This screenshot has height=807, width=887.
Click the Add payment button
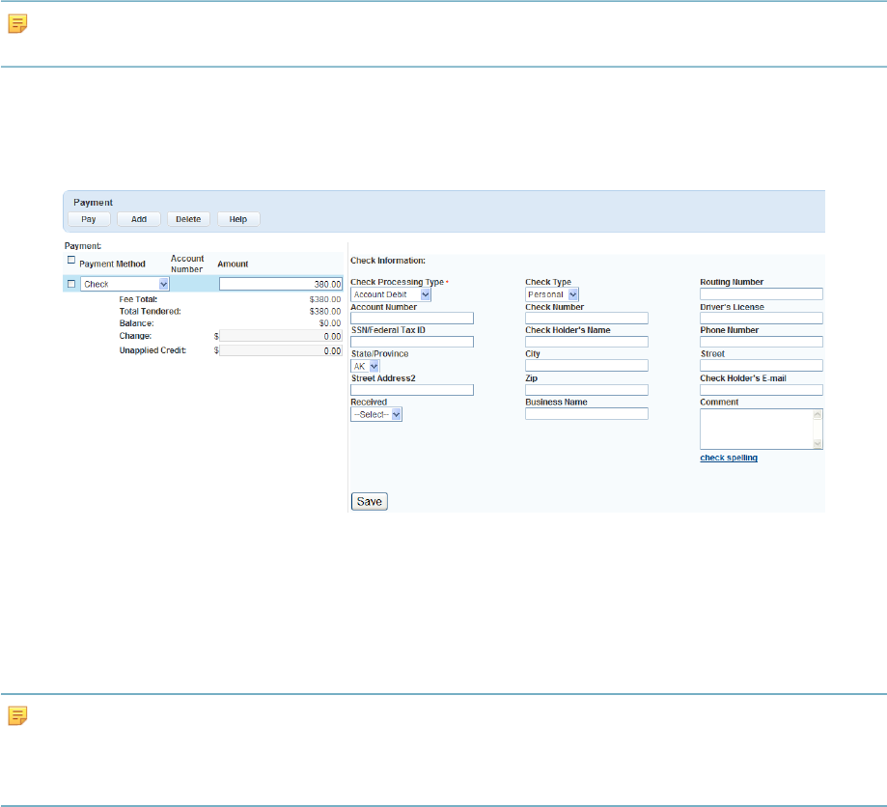click(x=139, y=219)
